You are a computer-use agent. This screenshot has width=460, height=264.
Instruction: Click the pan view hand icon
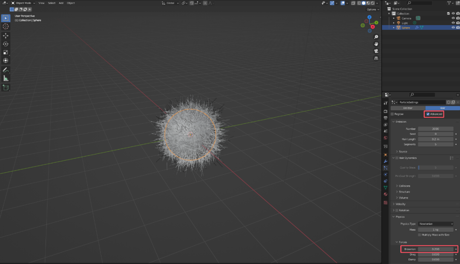pyautogui.click(x=376, y=44)
